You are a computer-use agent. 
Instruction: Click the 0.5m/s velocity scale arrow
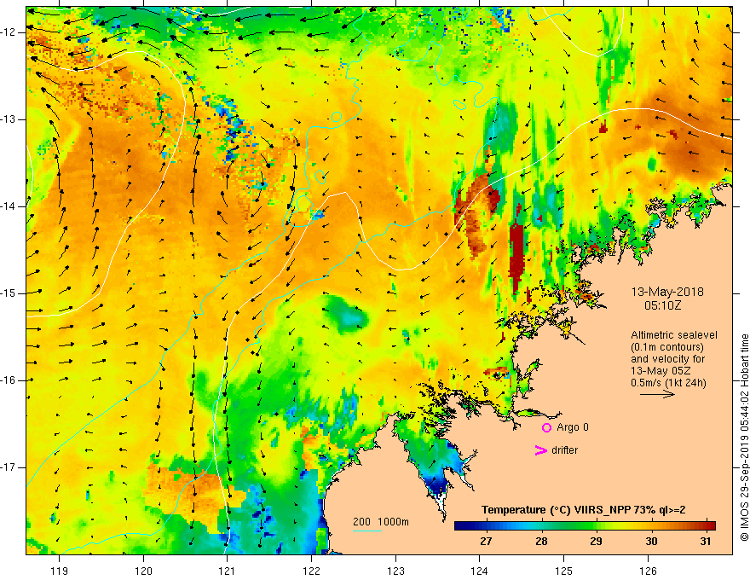click(x=657, y=395)
